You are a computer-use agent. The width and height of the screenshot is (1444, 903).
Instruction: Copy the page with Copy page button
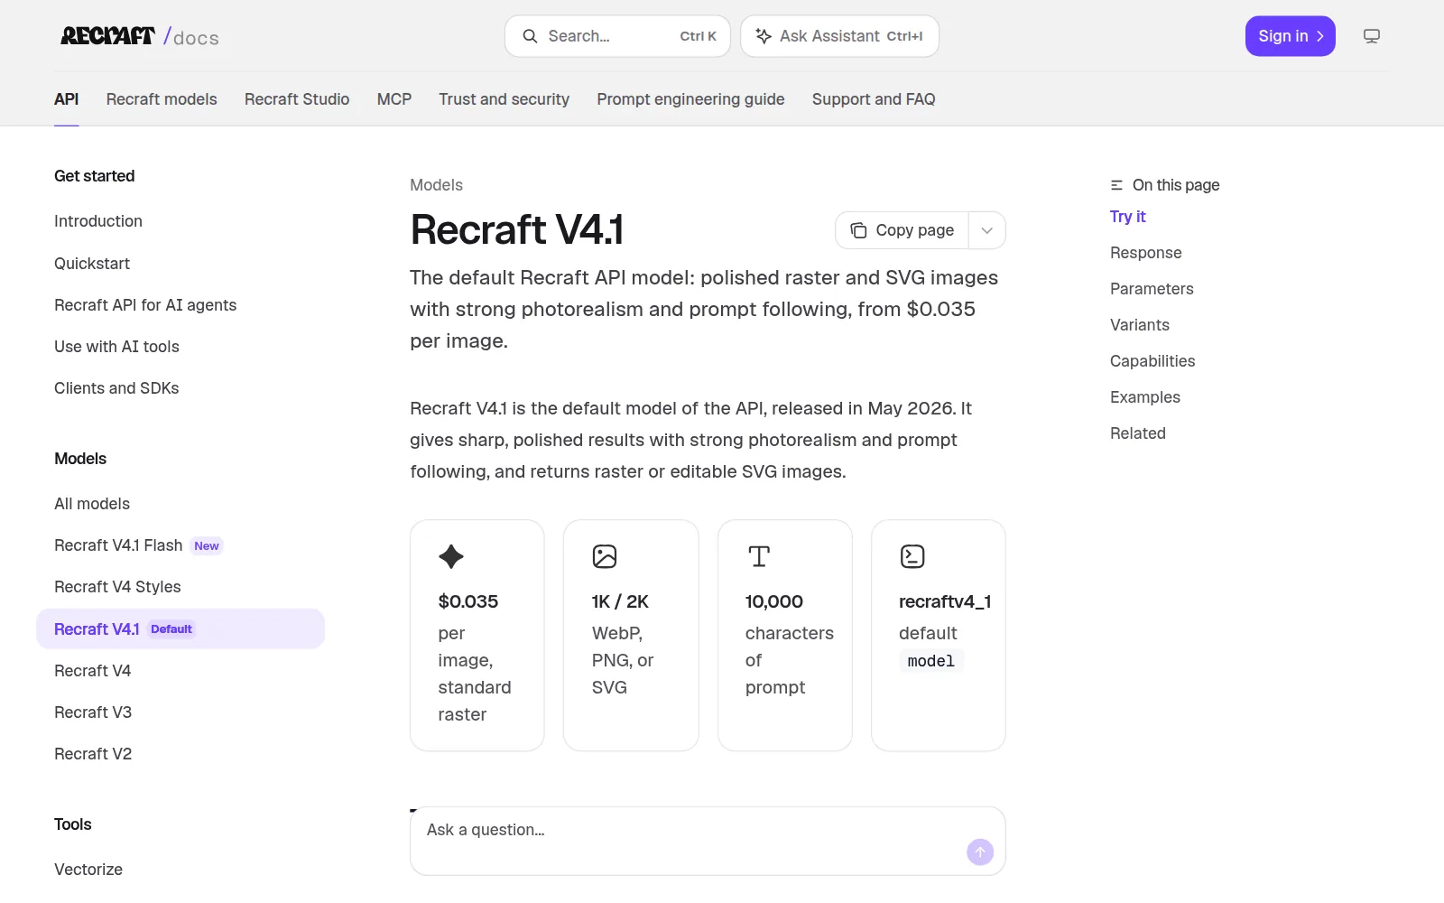click(x=902, y=230)
